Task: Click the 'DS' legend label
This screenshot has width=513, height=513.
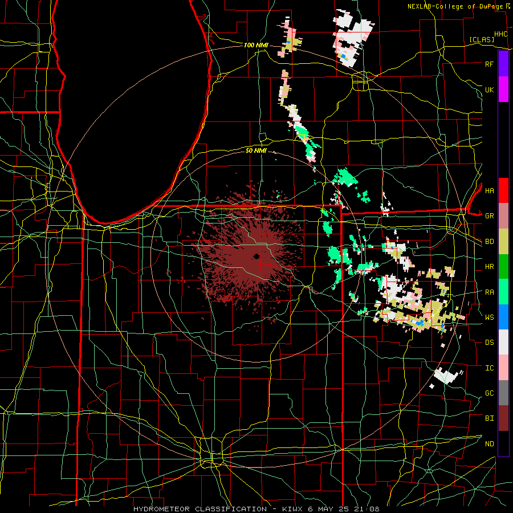Action: (x=489, y=343)
